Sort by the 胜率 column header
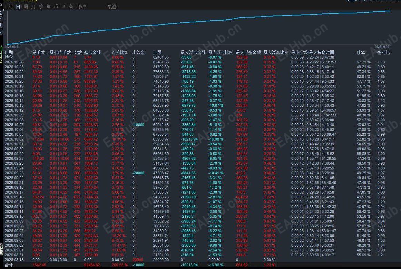 tap(361, 52)
